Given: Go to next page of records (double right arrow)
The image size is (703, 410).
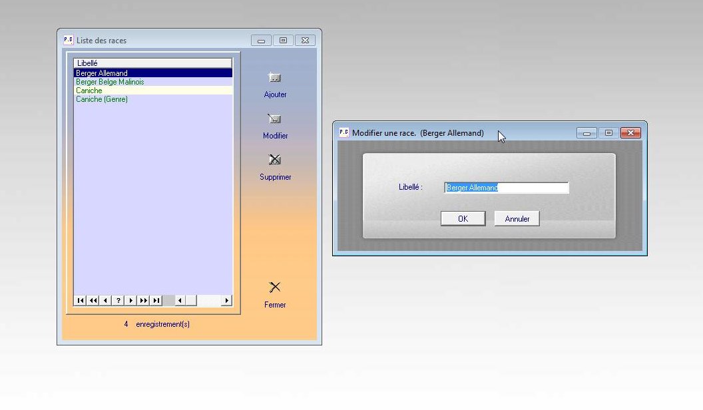Looking at the screenshot, I should tap(144, 301).
